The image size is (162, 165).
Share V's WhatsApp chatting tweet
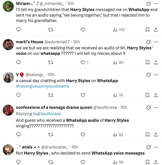click(156, 95)
